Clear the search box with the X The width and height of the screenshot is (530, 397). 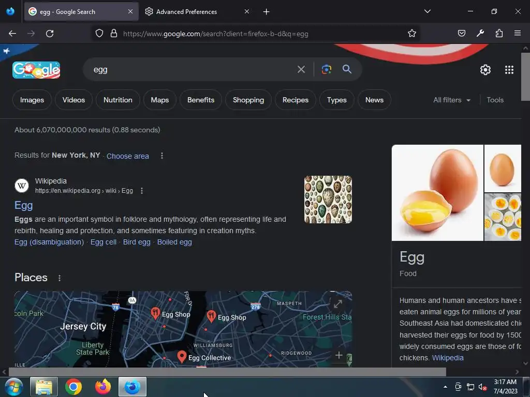coord(301,70)
